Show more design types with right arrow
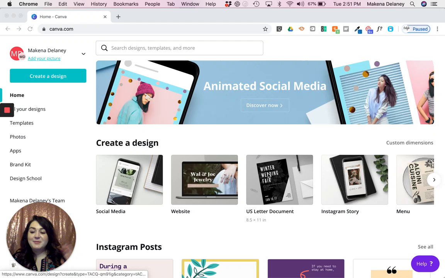Image resolution: width=445 pixels, height=278 pixels. click(434, 180)
